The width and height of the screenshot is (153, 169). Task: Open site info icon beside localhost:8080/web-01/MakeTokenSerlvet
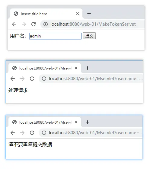coord(46,24)
